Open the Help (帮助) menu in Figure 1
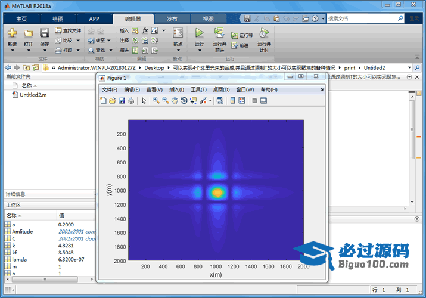Image resolution: width=426 pixels, height=298 pixels. pos(269,89)
